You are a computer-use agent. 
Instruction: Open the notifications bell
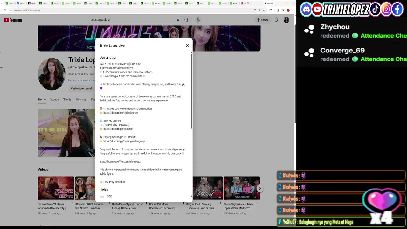[x=276, y=20]
